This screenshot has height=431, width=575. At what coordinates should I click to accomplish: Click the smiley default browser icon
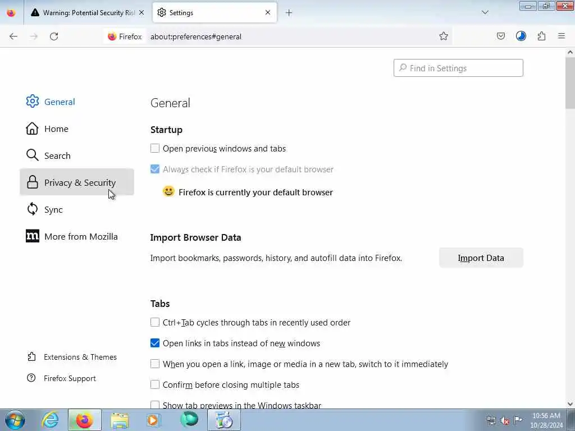(168, 191)
